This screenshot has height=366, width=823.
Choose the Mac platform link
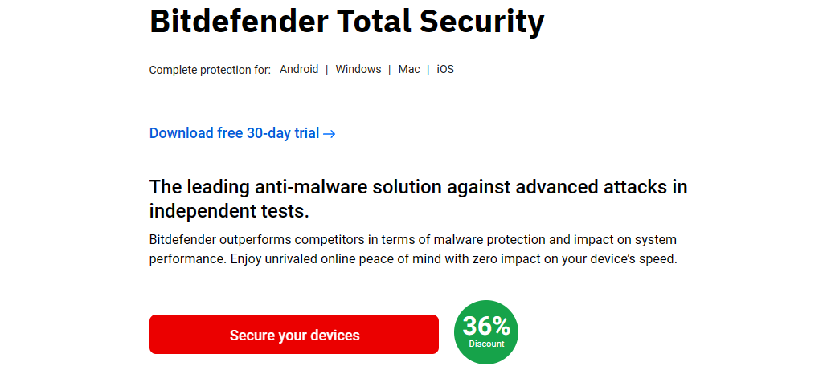click(x=409, y=70)
